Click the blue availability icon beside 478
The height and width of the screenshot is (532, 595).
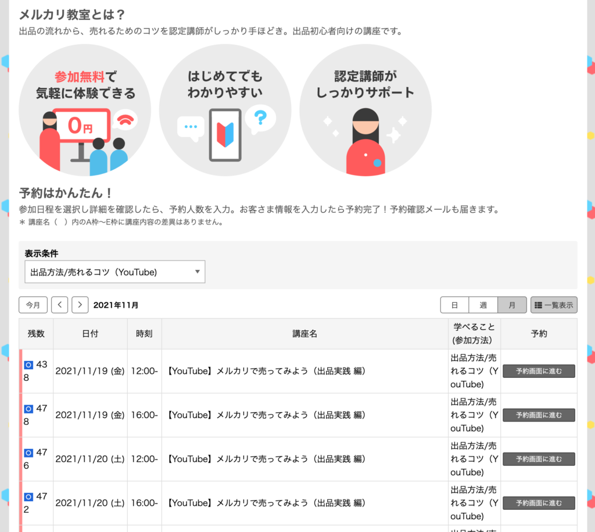coord(28,409)
